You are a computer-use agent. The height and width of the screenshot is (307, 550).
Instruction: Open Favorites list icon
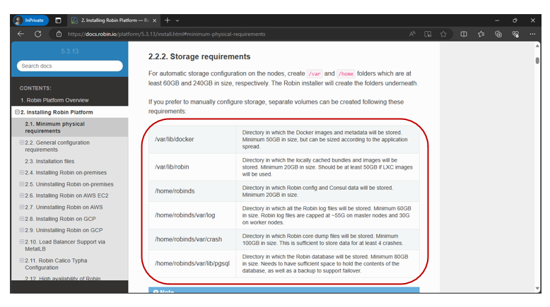(481, 34)
